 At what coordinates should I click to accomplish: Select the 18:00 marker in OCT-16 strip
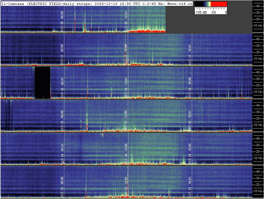tap(190, 81)
